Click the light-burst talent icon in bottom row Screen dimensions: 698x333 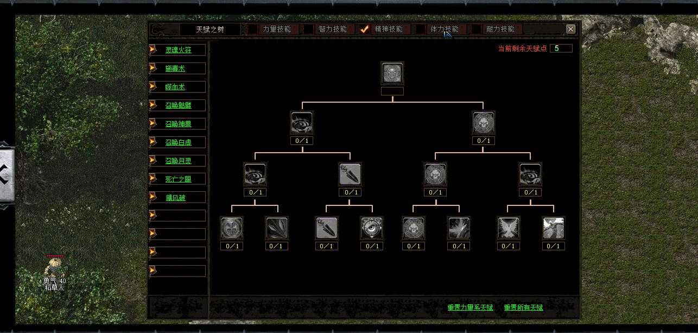(459, 228)
